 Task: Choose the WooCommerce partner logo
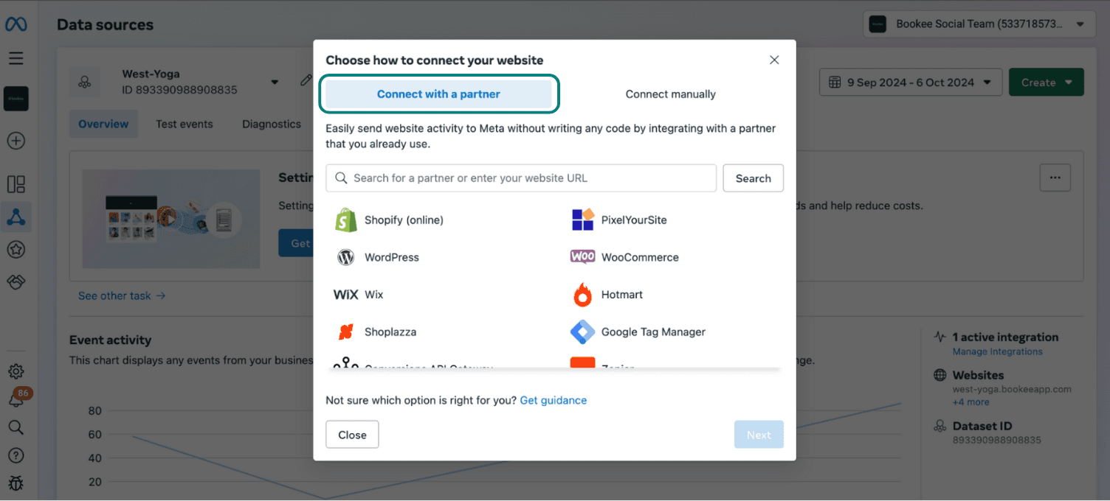[582, 256]
